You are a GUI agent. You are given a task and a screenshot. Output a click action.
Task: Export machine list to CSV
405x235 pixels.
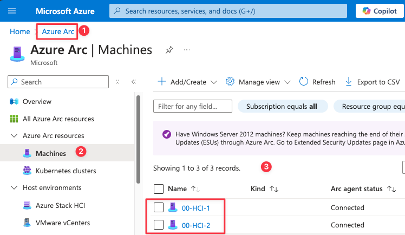373,82
